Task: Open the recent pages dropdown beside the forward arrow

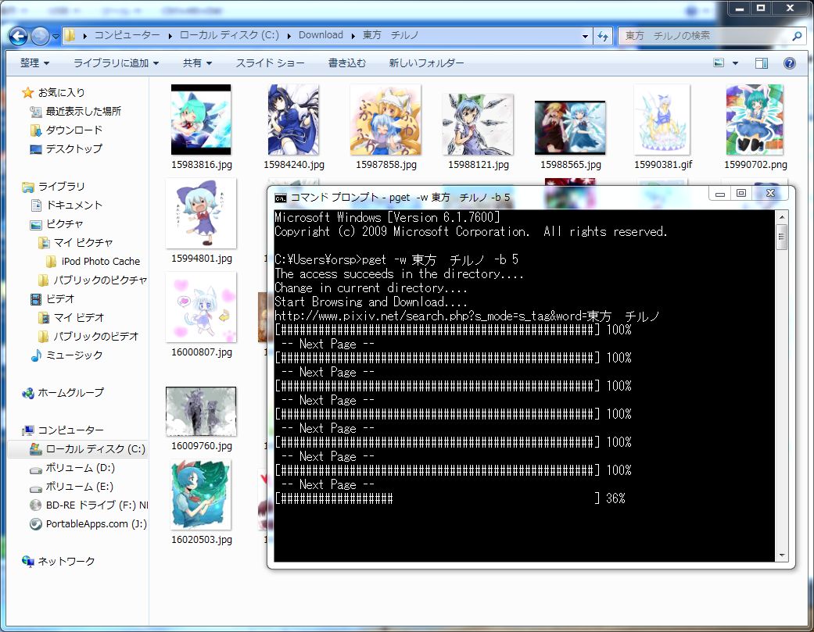Action: pos(56,36)
